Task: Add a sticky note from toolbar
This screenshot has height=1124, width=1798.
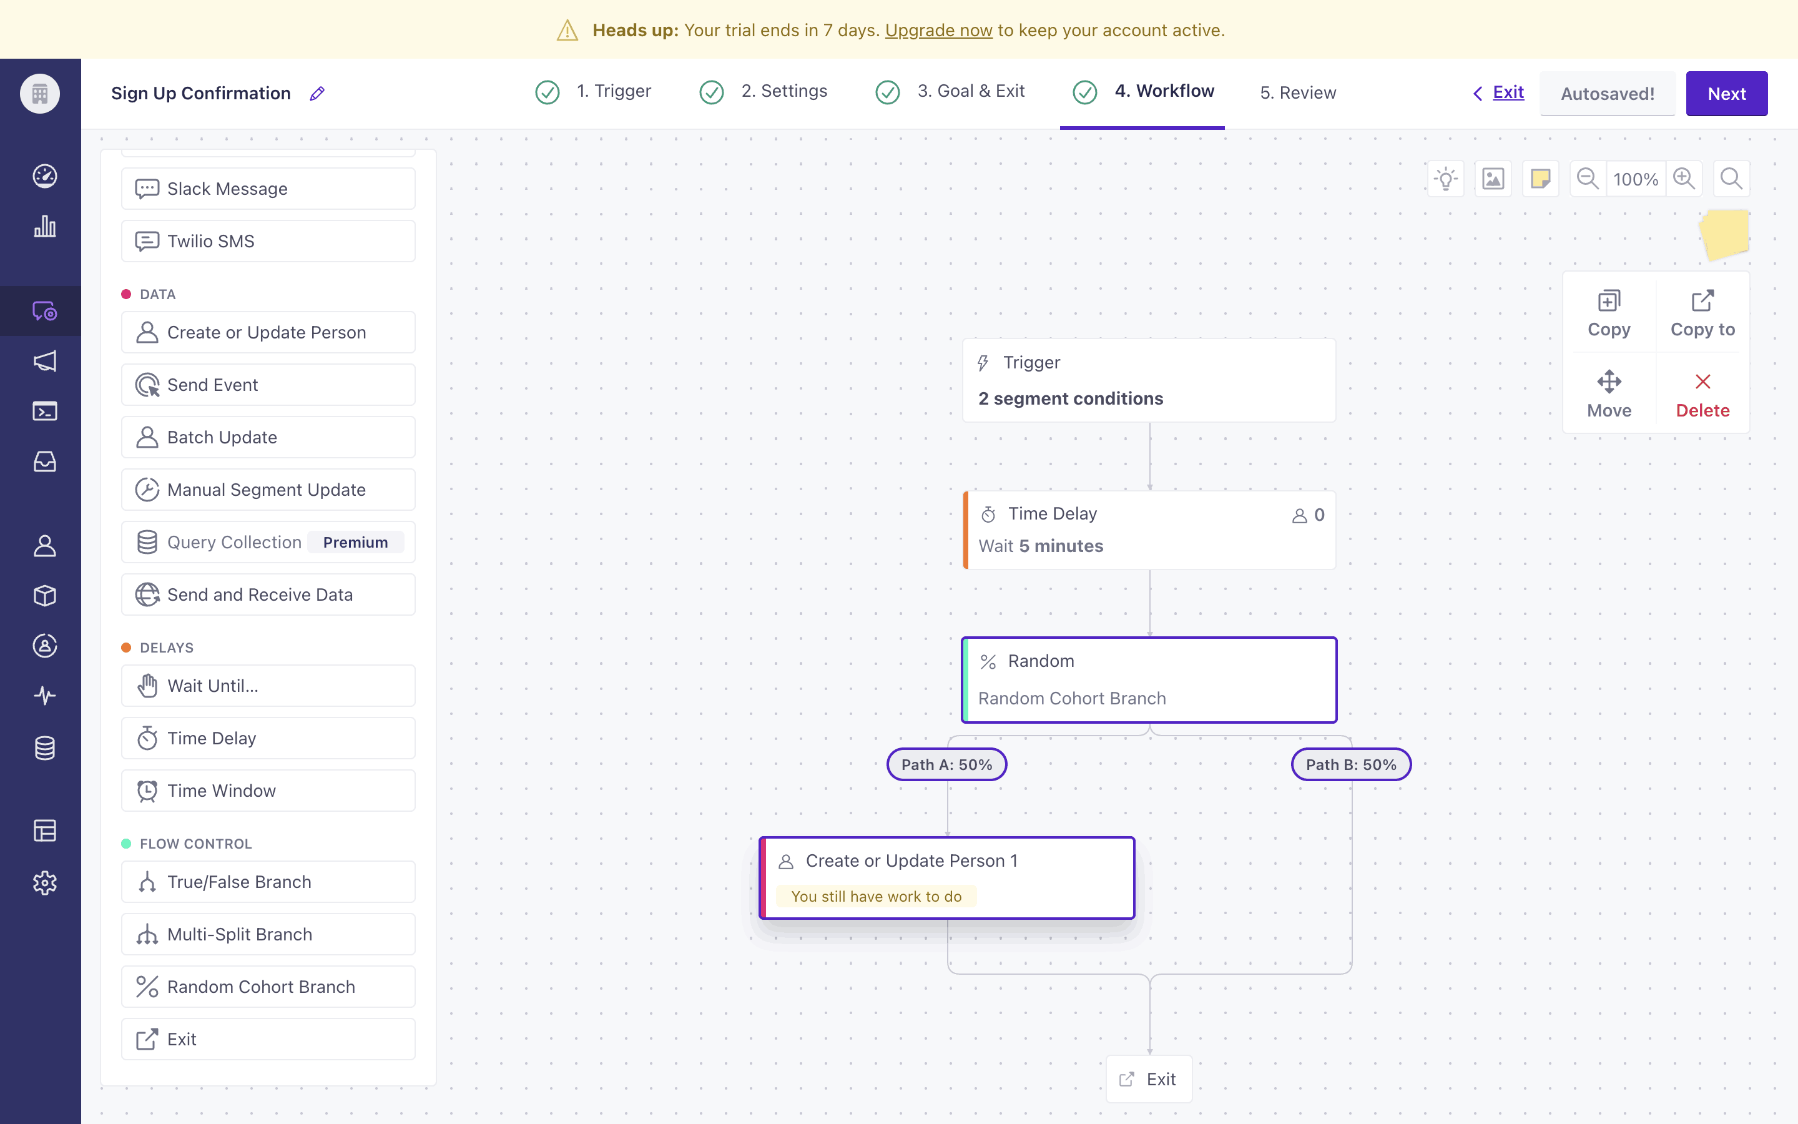Action: point(1540,179)
